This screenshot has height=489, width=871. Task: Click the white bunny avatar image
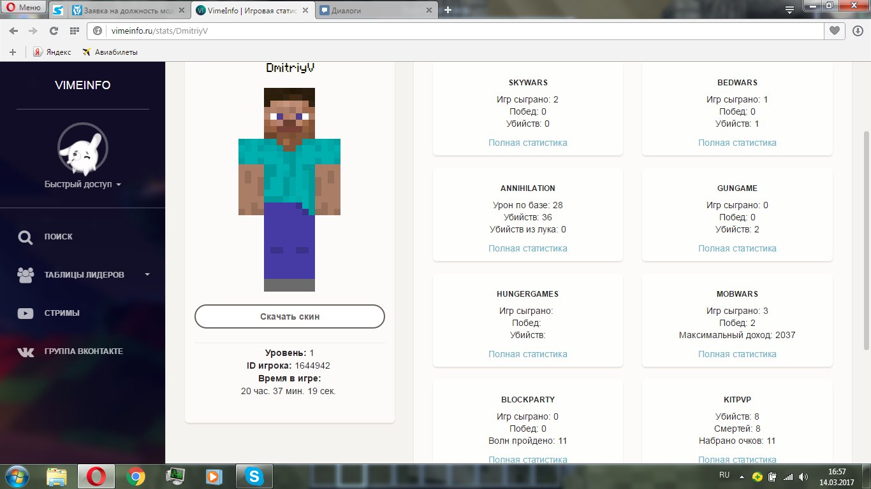(x=83, y=150)
